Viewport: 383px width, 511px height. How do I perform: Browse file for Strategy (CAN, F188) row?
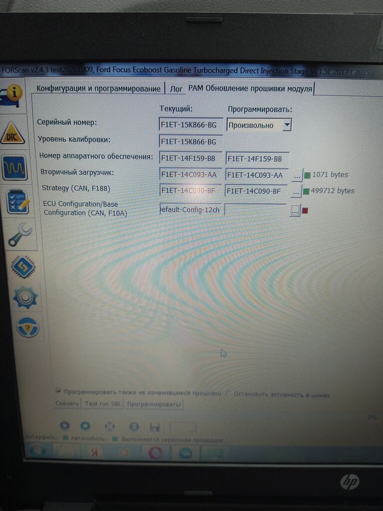point(295,192)
